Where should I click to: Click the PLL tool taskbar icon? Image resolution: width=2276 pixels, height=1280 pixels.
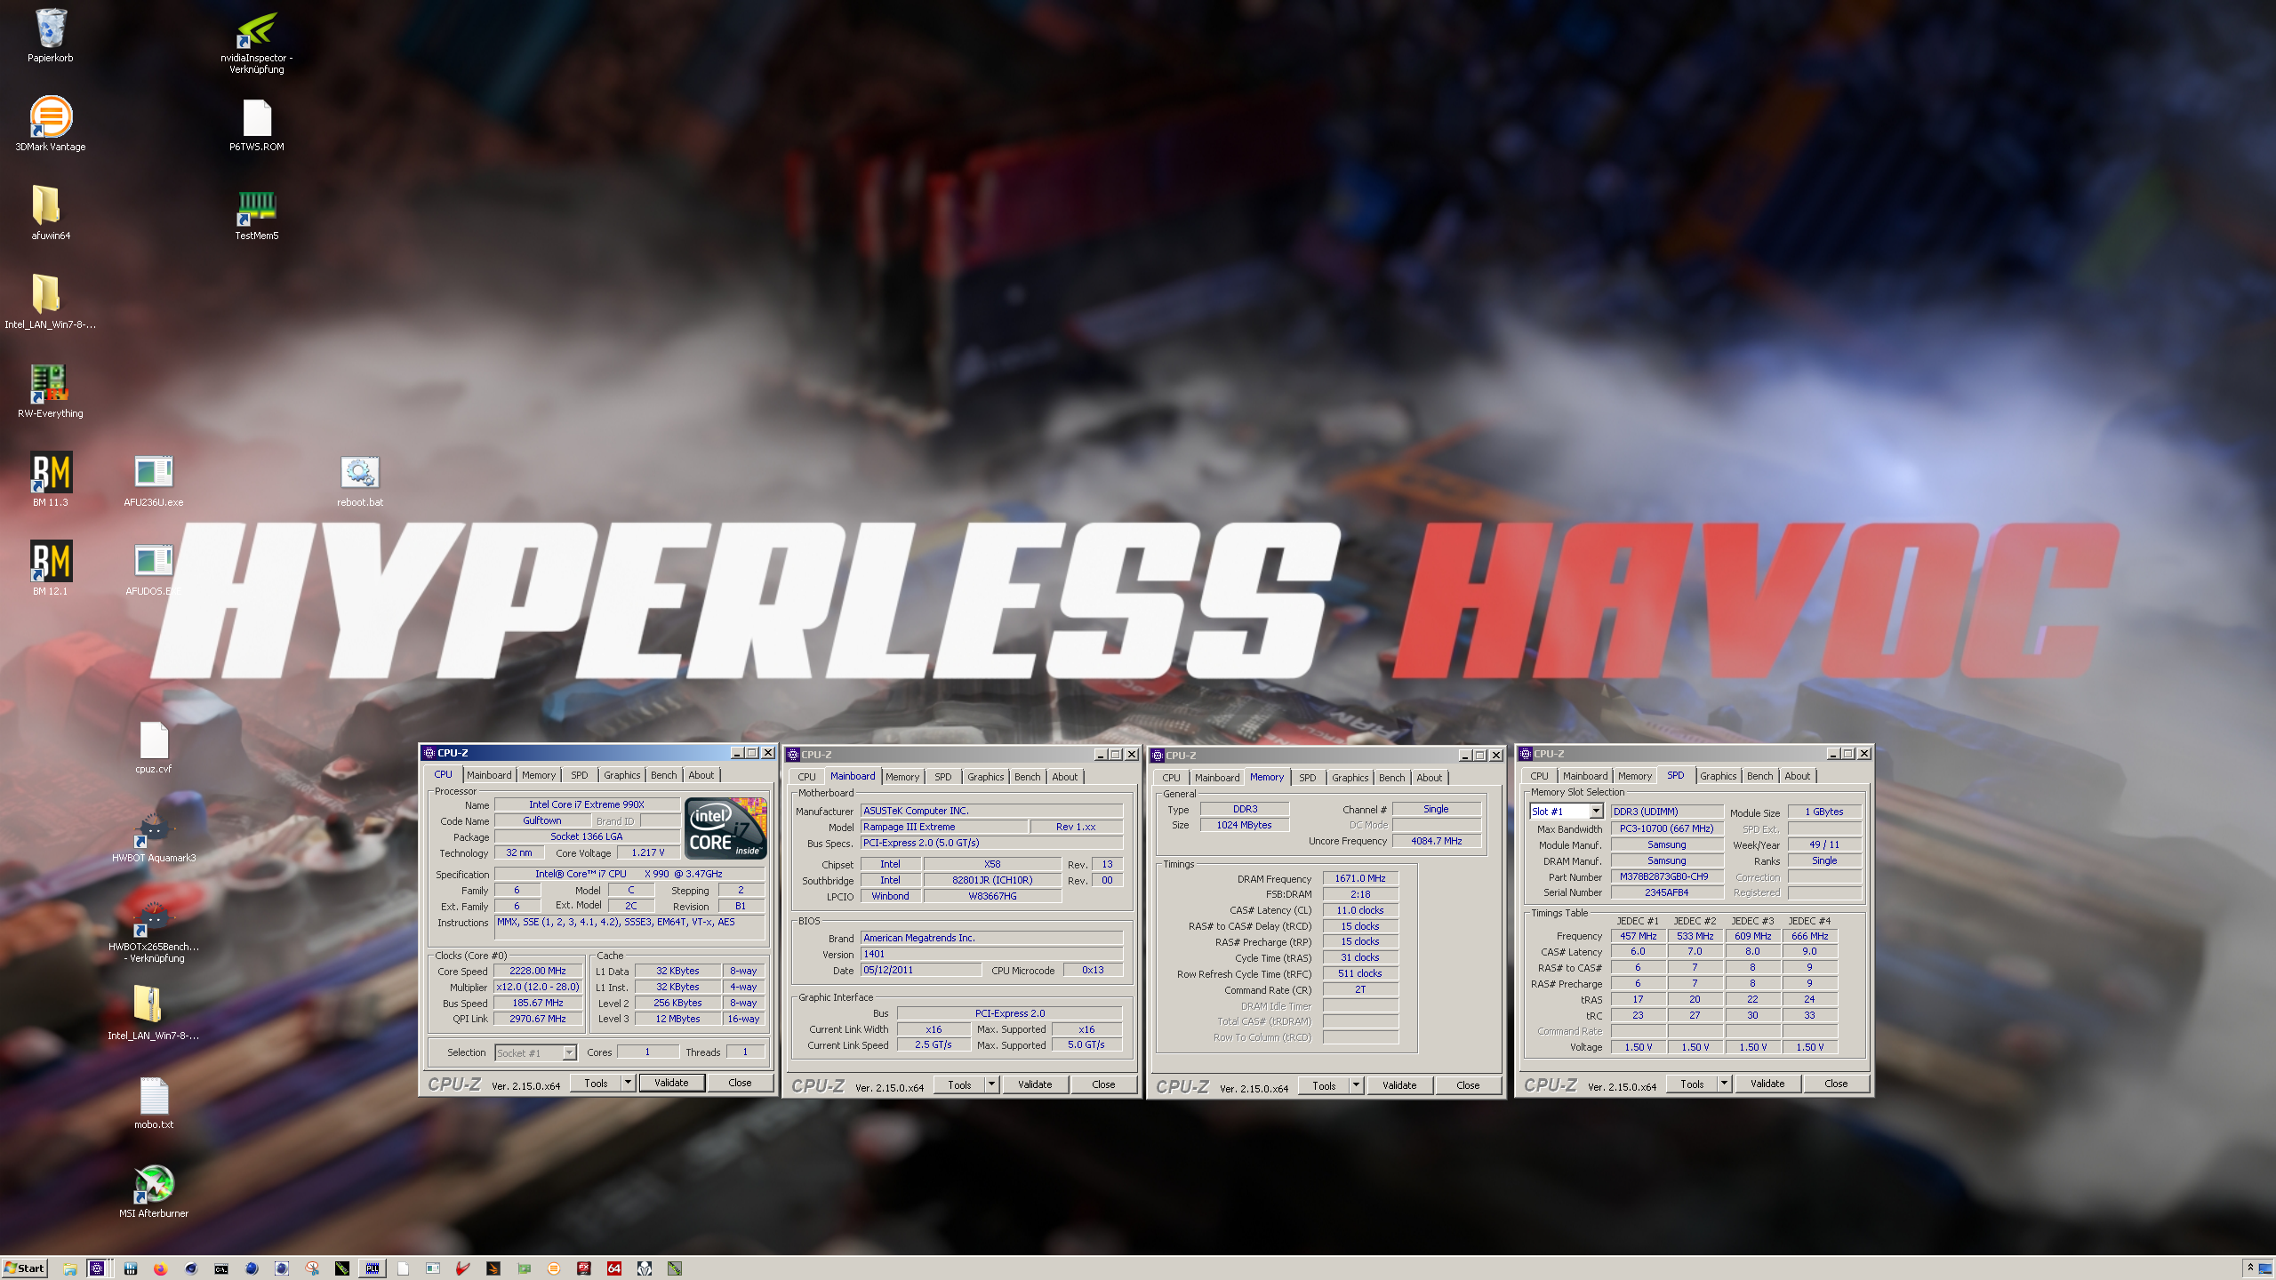tap(373, 1268)
